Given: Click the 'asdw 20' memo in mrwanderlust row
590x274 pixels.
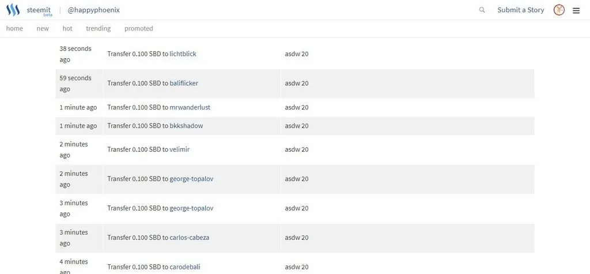Looking at the screenshot, I should 297,107.
